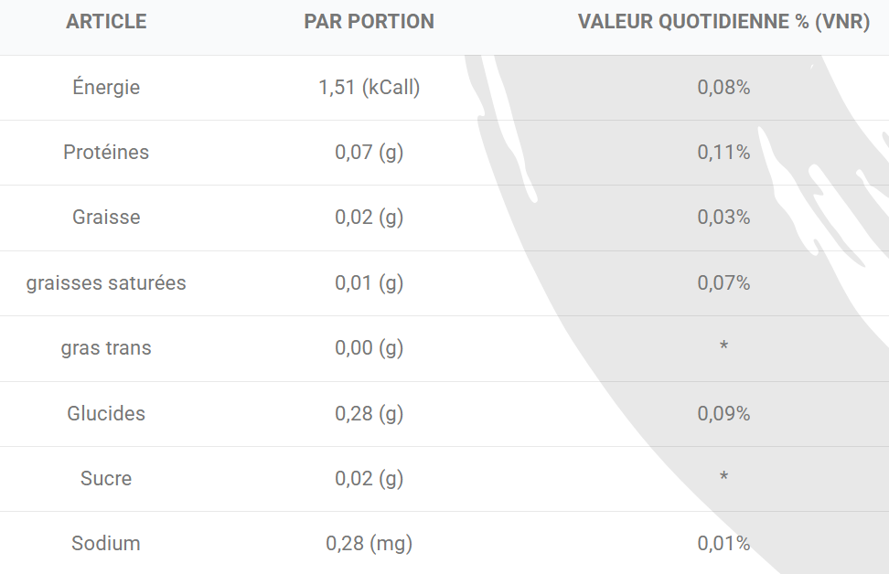Select the 0,28 (mg) sodium value
Screen dimensions: 889x574
[x=369, y=544]
